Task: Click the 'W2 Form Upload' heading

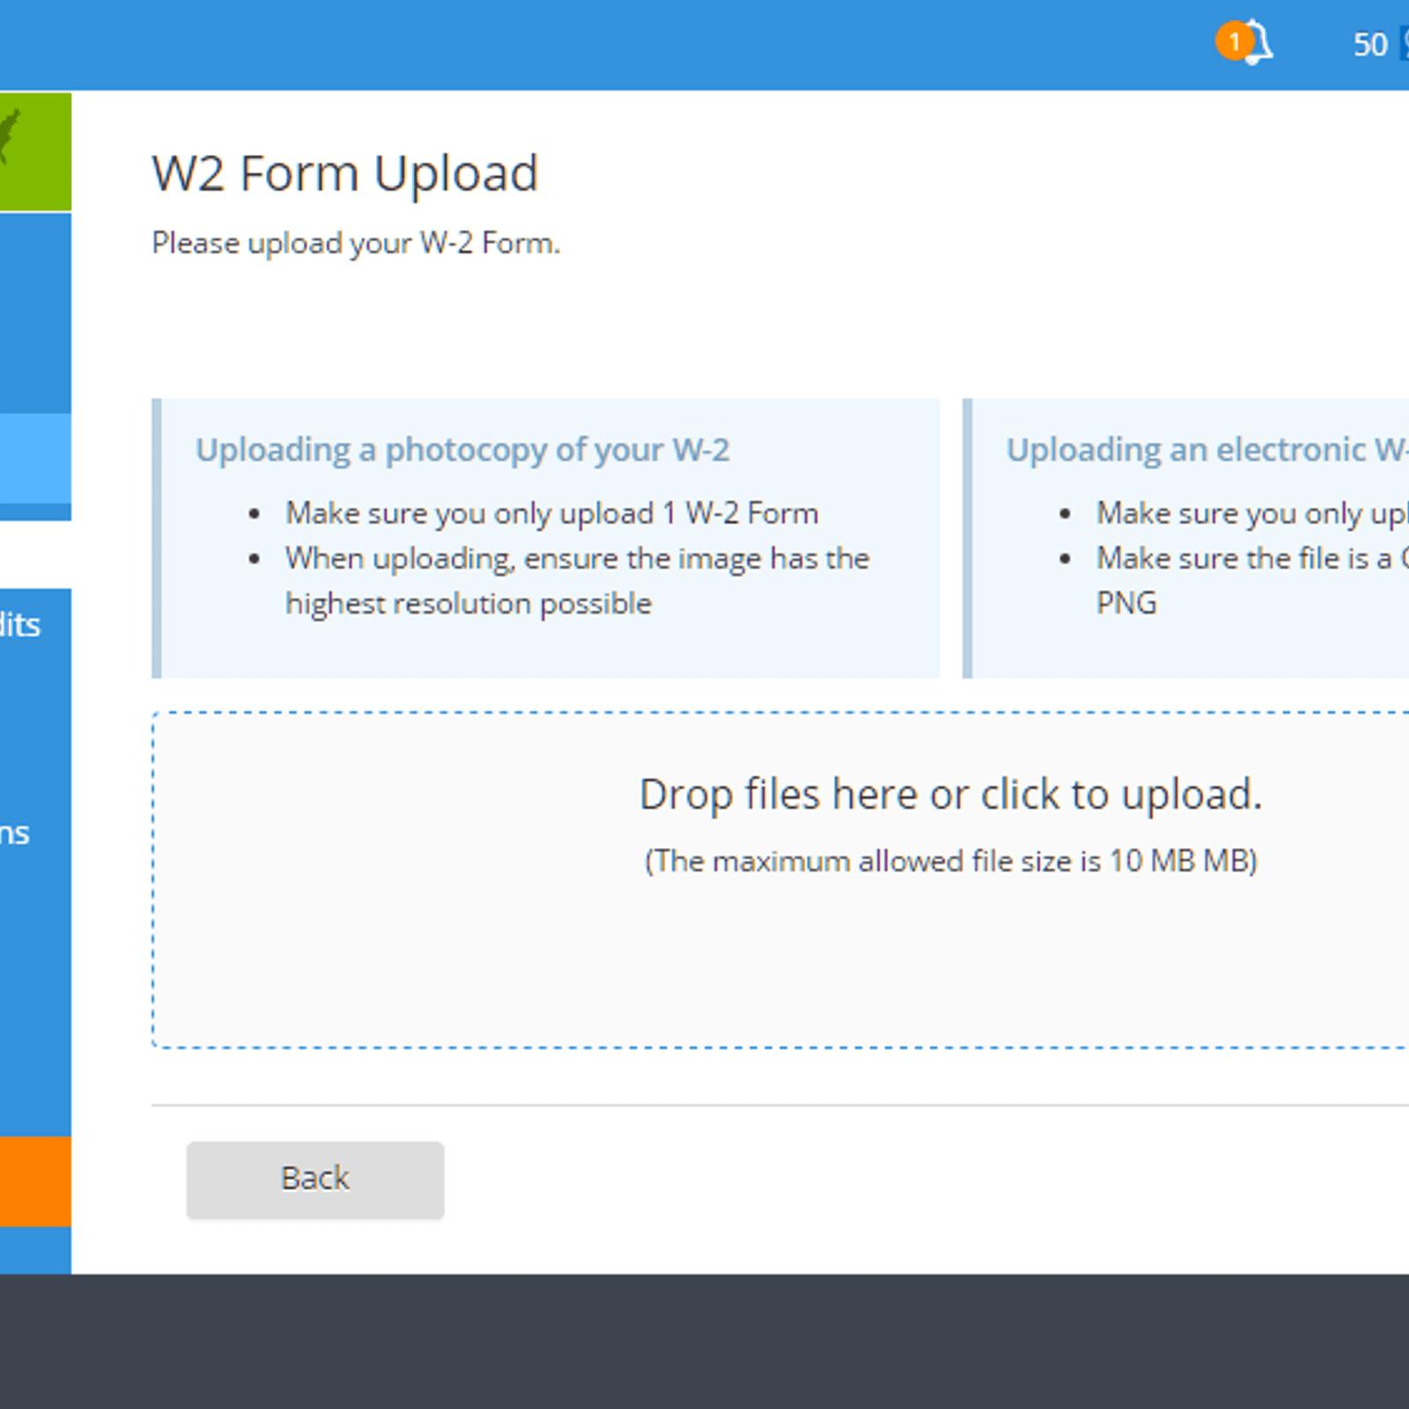Action: (344, 173)
